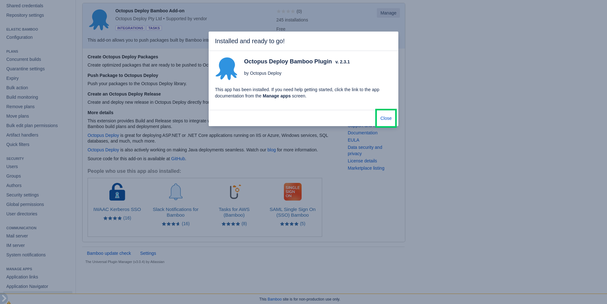
Task: Open IWAAC Kerberos SSO link
Action: [x=117, y=209]
